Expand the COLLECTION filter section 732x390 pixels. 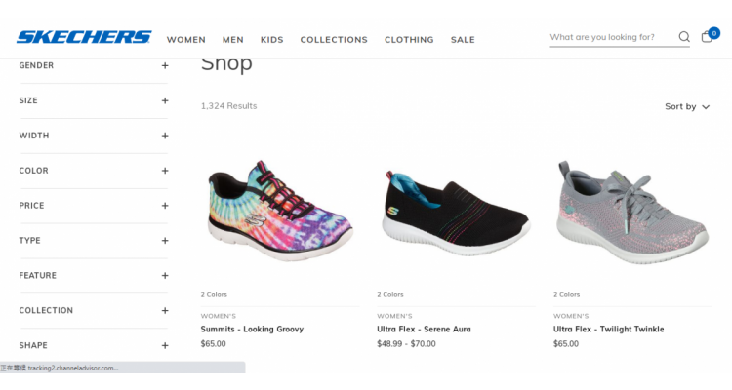pyautogui.click(x=94, y=311)
